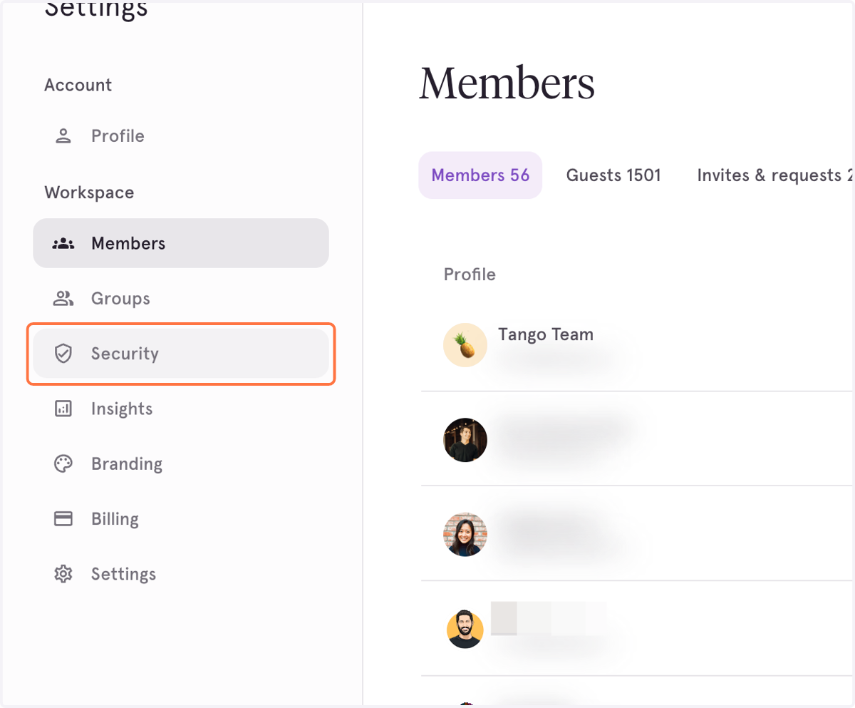Screen dimensions: 855x708
Task: Click the Profile person icon
Action: (x=63, y=135)
